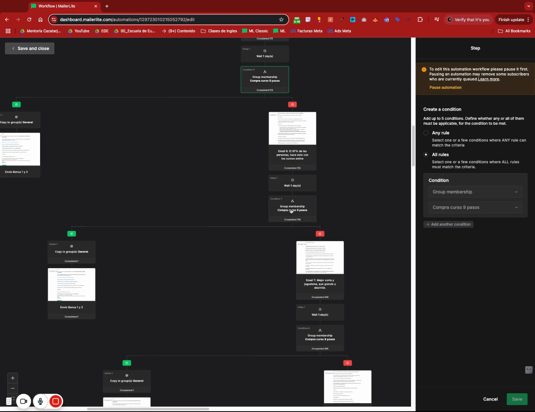Open the Mentoría Cazatarj bookmark

[x=40, y=31]
